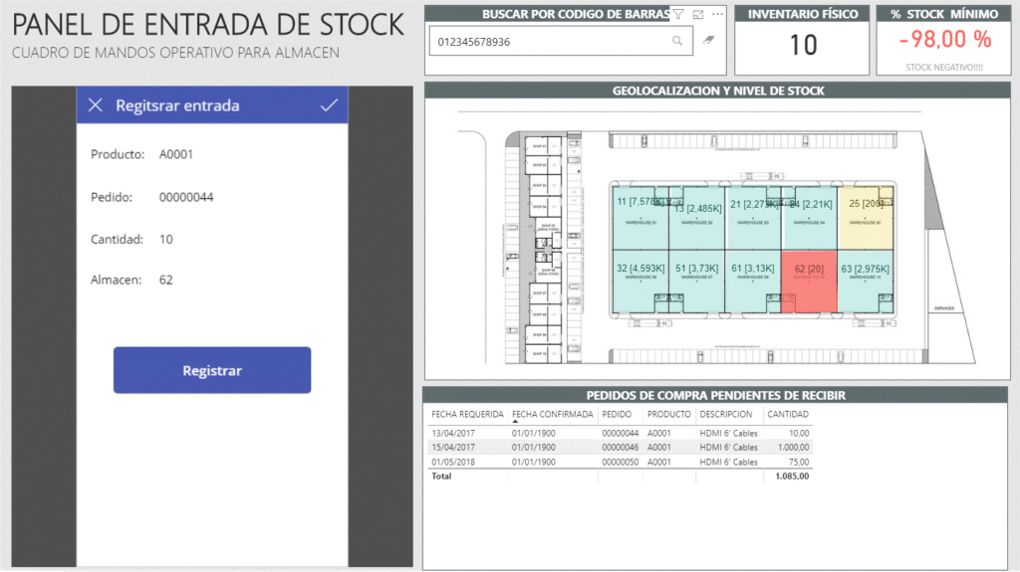Screen dimensions: 1020x572
Task: Click date cell 01/05/2018
Action: (x=453, y=463)
